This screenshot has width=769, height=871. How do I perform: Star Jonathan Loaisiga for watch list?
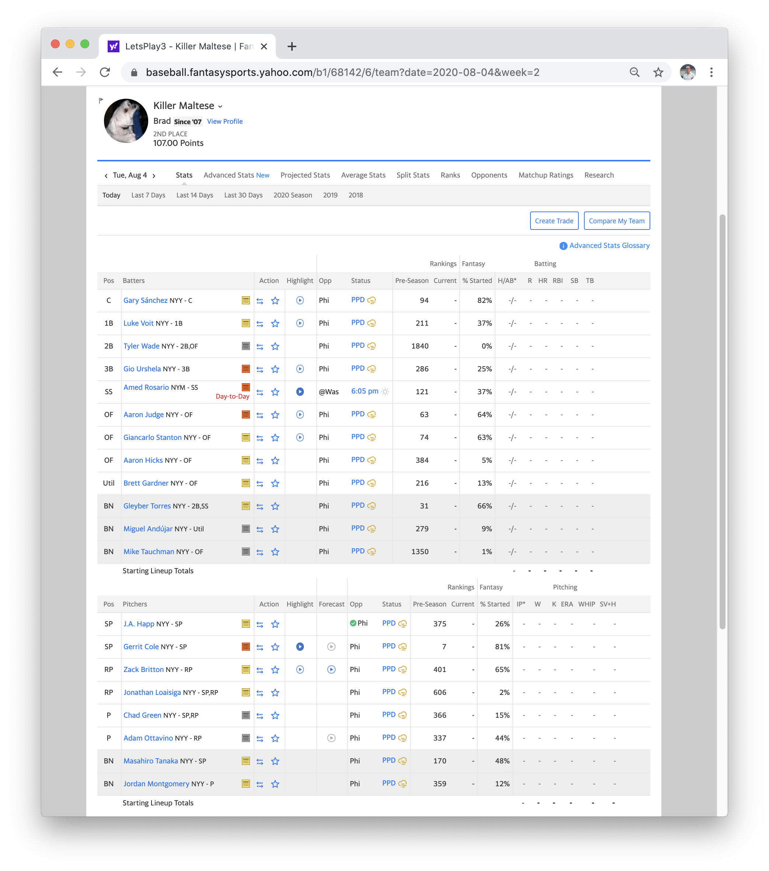point(275,692)
